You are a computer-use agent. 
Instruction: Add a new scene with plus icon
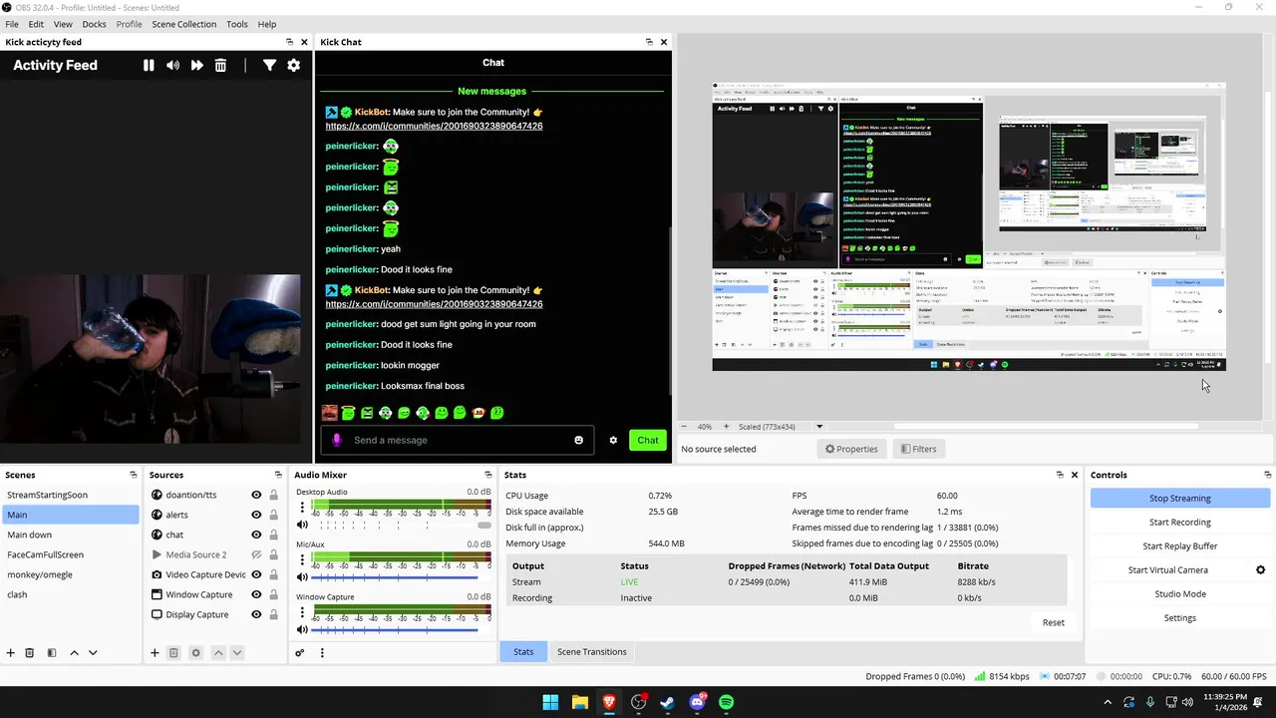11,653
